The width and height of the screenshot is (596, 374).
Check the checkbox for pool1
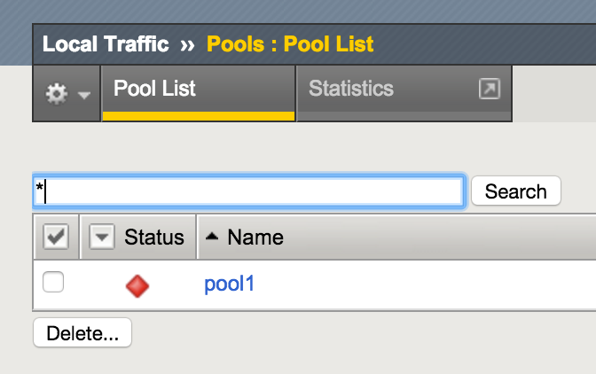[54, 283]
